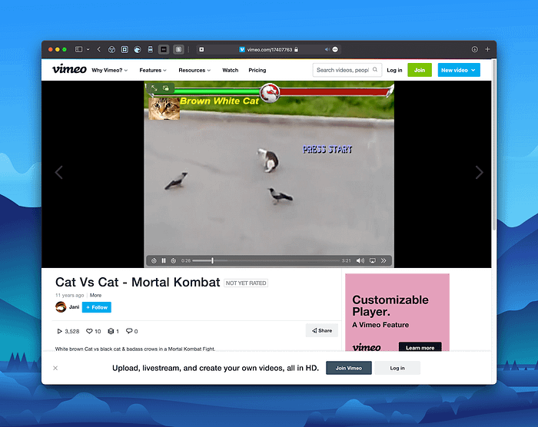538x427 pixels.
Task: Open comments speech bubble icon
Action: click(129, 331)
